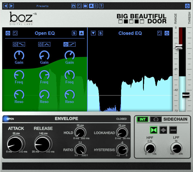Image resolution: width=193 pixels, height=172 pixels.
Task: Toggle the plugin bypass power button at top right
Action: coord(187,6)
